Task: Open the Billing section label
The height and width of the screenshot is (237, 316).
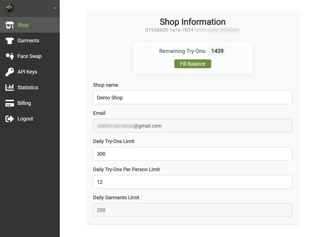Action: click(x=24, y=103)
